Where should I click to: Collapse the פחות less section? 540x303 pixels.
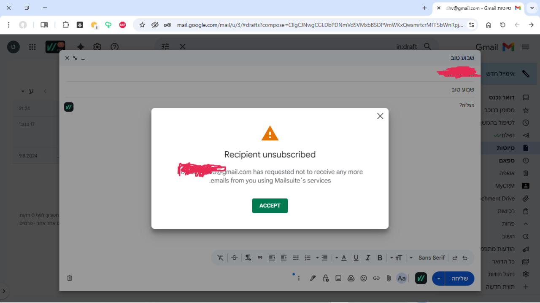[x=509, y=224]
